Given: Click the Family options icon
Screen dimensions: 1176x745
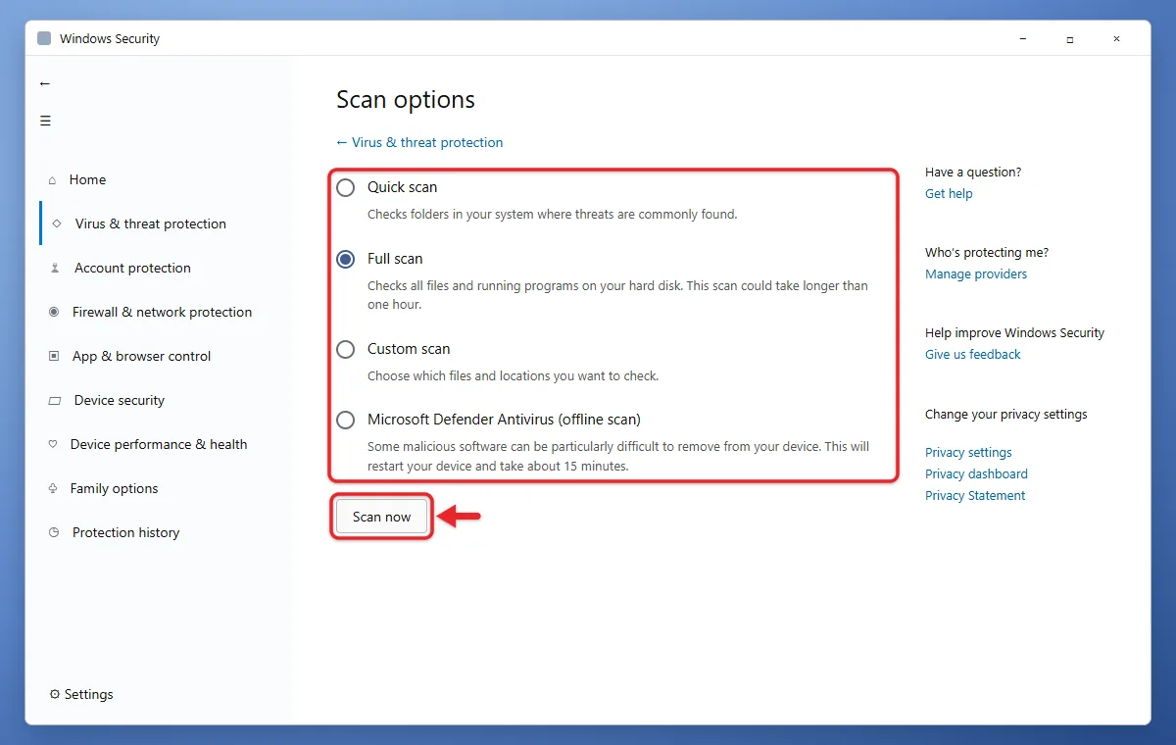Looking at the screenshot, I should click(x=53, y=488).
